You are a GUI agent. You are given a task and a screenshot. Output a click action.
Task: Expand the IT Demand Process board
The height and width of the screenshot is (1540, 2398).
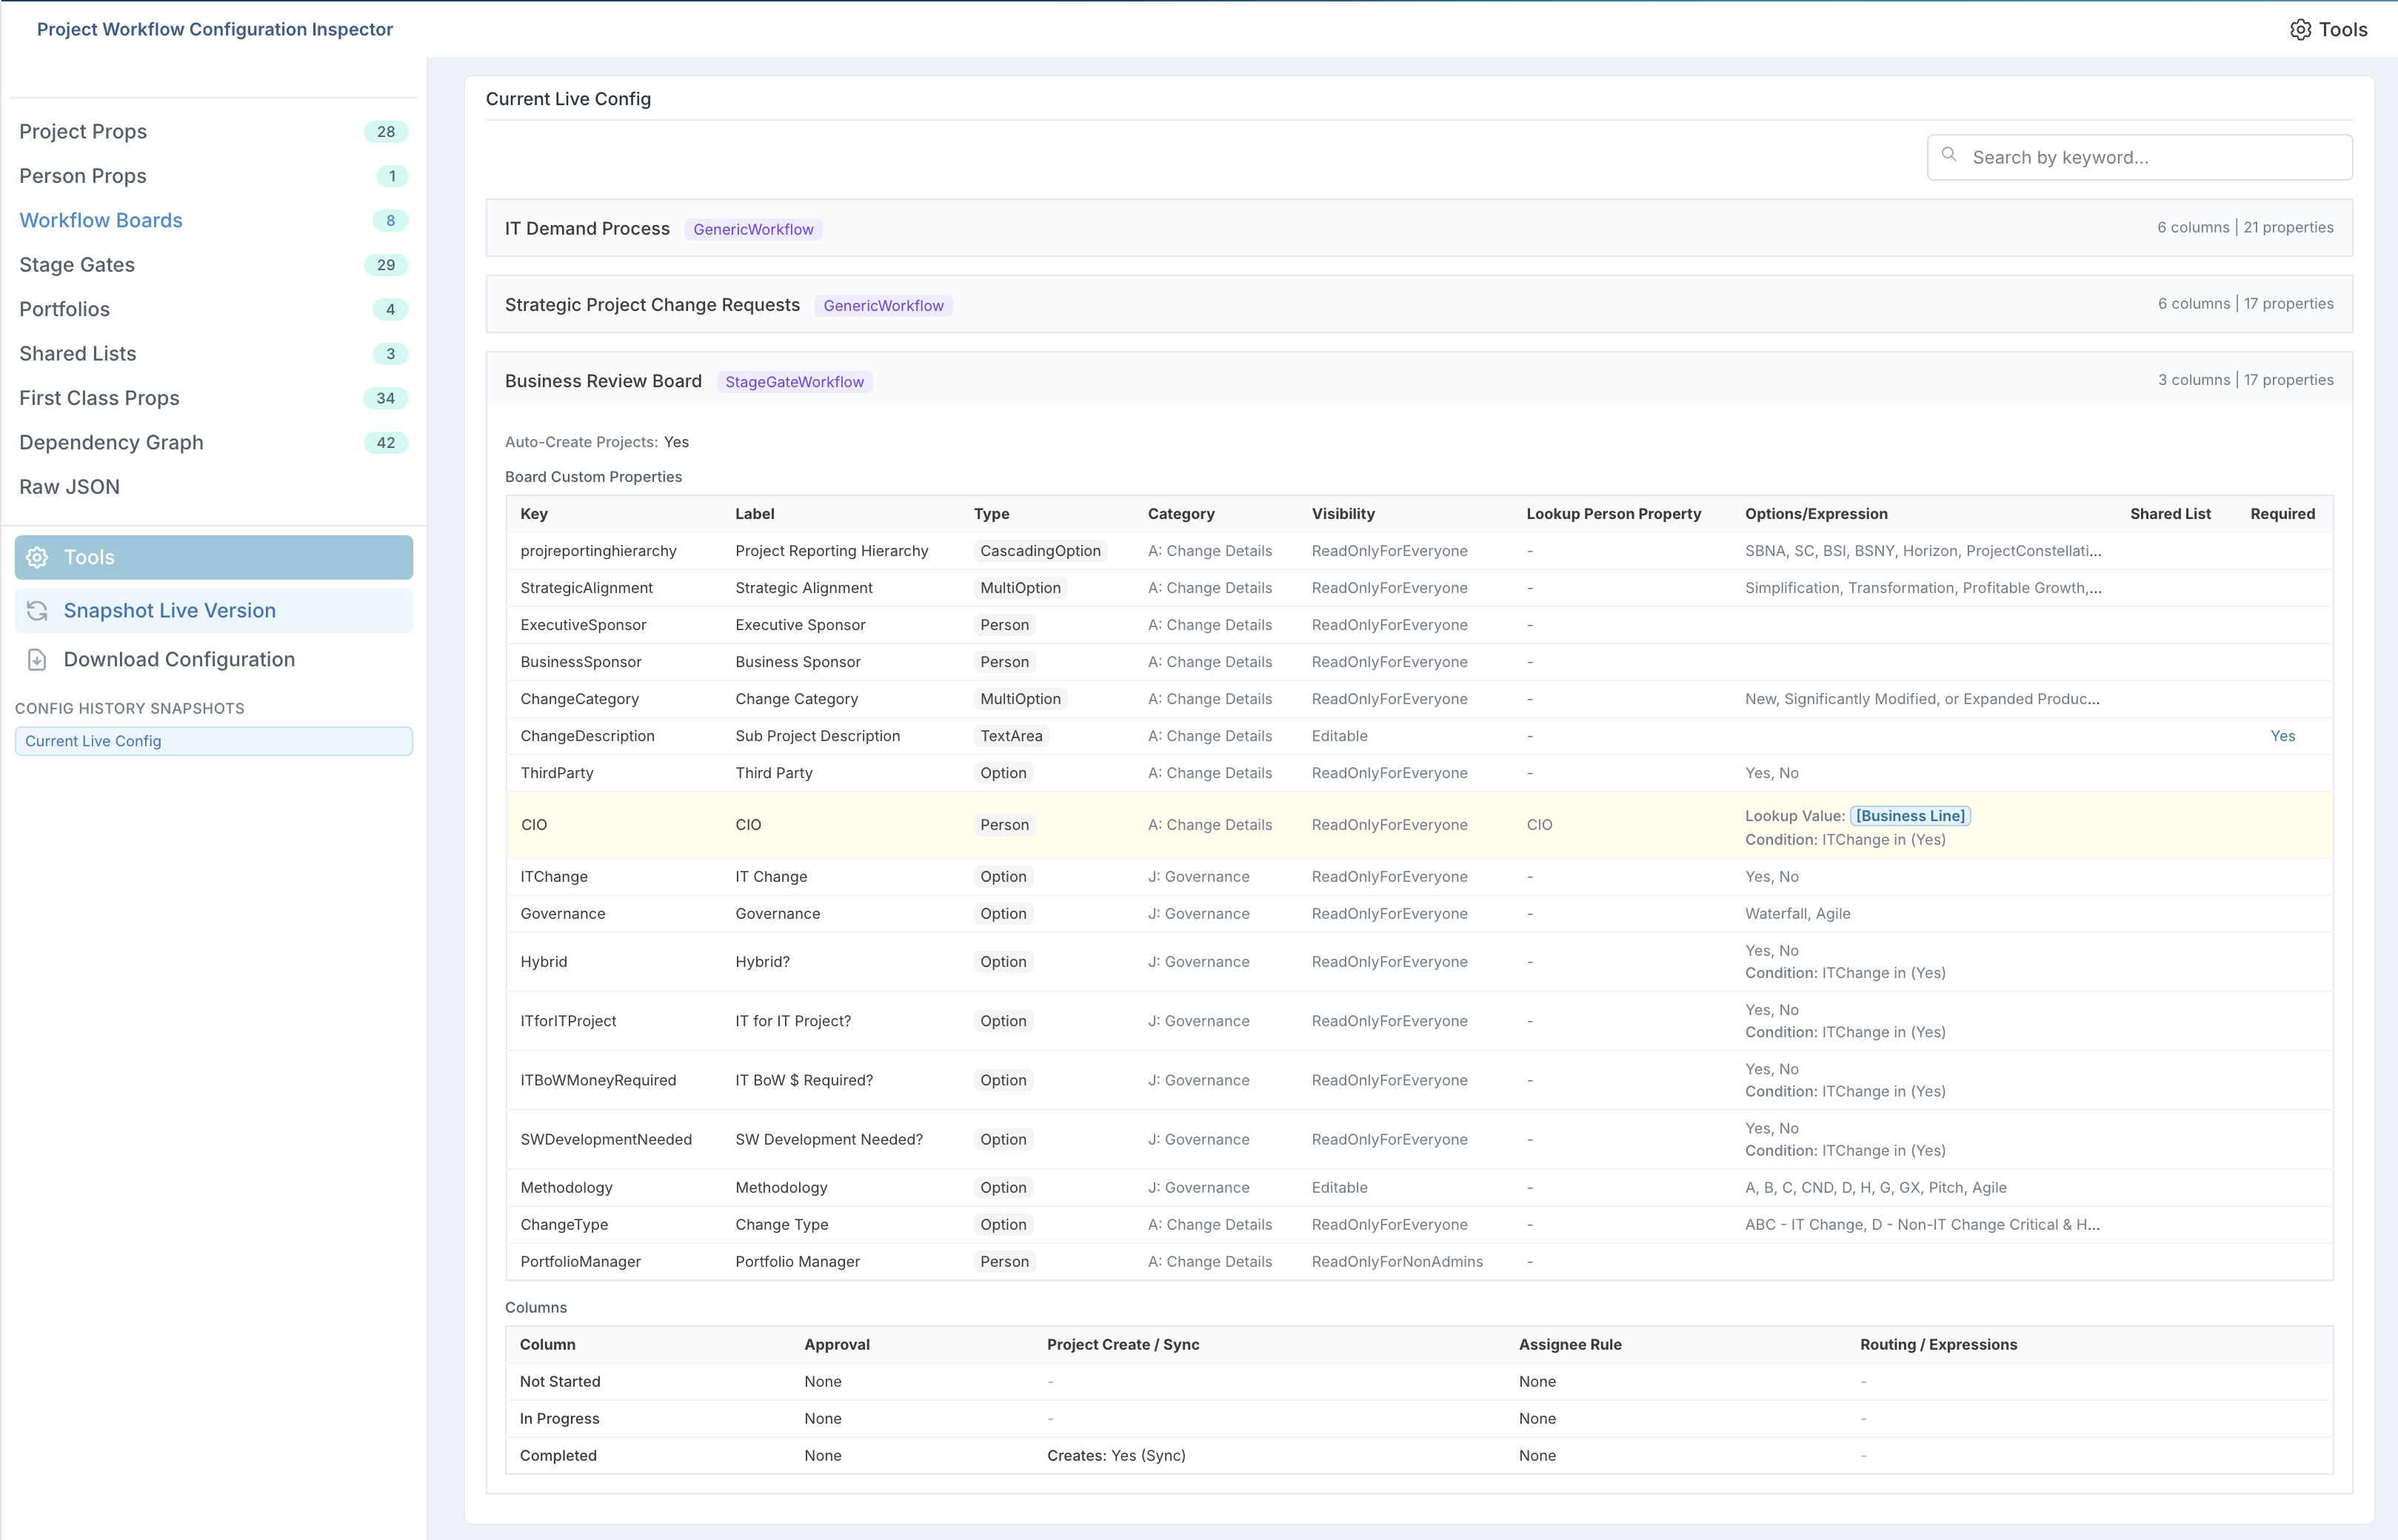point(1419,228)
